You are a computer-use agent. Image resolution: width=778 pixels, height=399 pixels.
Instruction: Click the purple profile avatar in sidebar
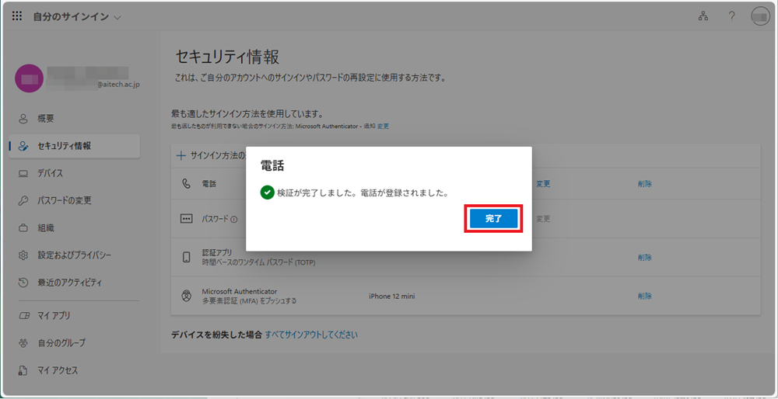coord(30,78)
